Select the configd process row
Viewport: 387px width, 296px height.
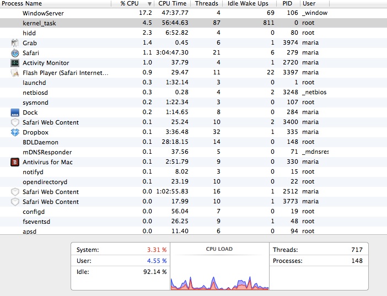pyautogui.click(x=193, y=211)
